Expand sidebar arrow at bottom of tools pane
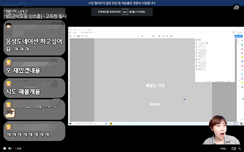244x152 pixels. pyautogui.click(x=242, y=120)
